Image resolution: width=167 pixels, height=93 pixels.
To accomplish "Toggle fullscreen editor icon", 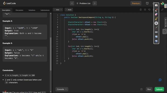I will click(162, 10).
